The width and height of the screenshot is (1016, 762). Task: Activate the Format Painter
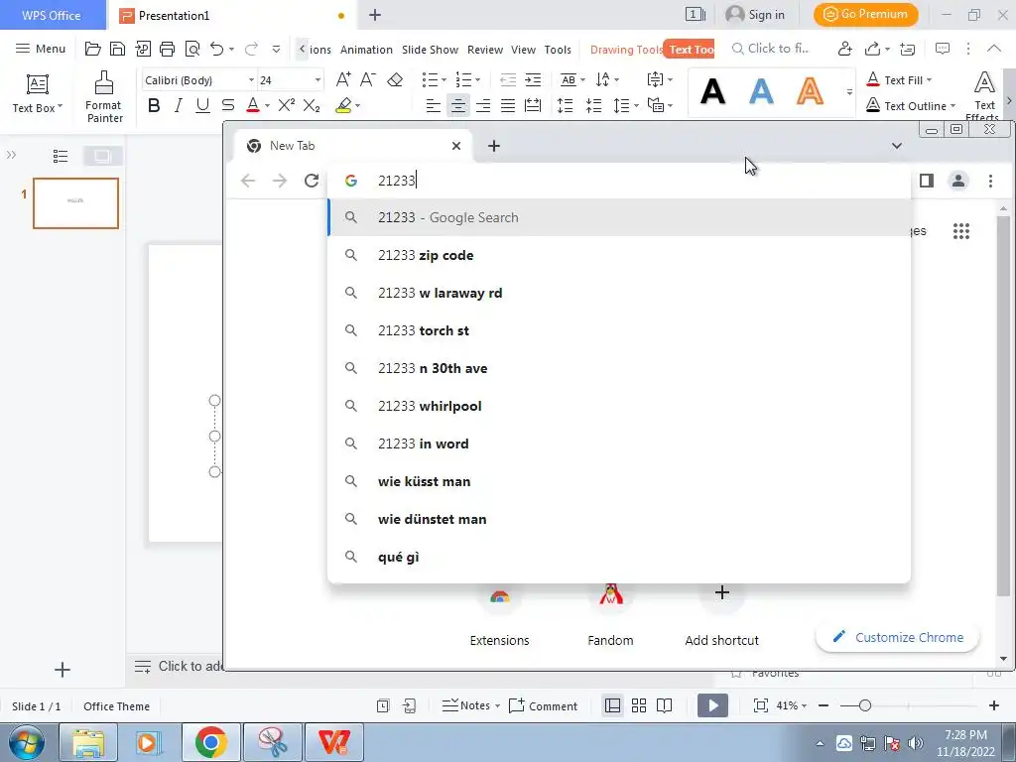pos(104,97)
